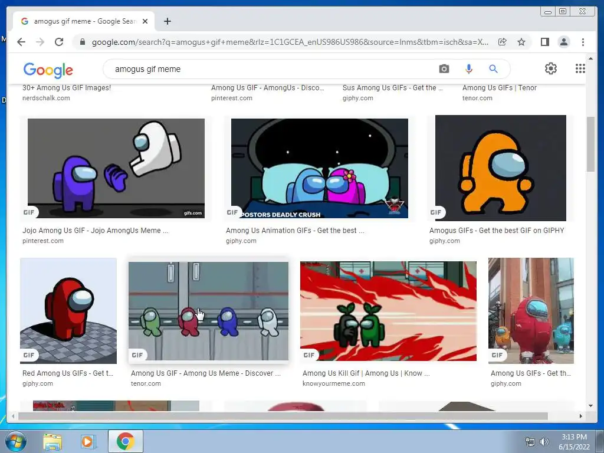This screenshot has width=604, height=453.
Task: Bookmark this tab with the star icon
Action: 521,42
